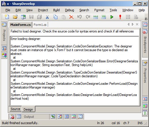149x127 pixels.
Task: Open the Projects side panel
Action: [x=4, y=33]
